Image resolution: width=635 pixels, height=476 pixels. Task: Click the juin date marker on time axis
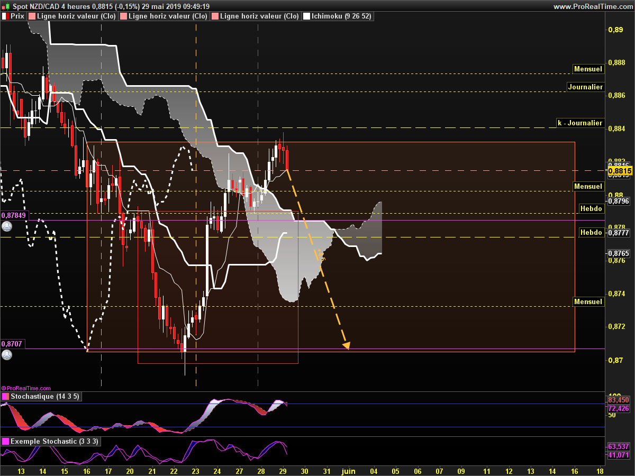[348, 470]
